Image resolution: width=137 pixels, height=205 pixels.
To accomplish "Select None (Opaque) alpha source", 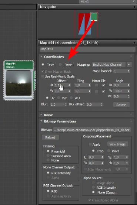I will coord(93,192).
